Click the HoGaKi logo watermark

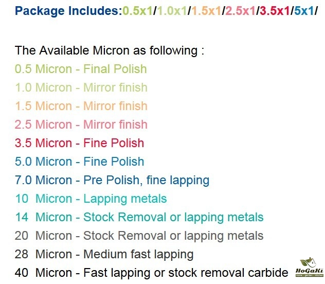[308, 268]
